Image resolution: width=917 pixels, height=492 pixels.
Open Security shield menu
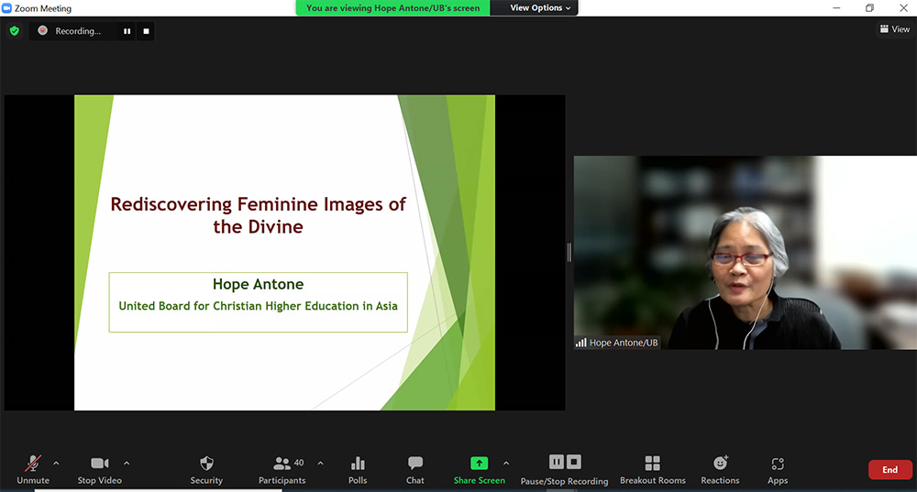coord(206,470)
